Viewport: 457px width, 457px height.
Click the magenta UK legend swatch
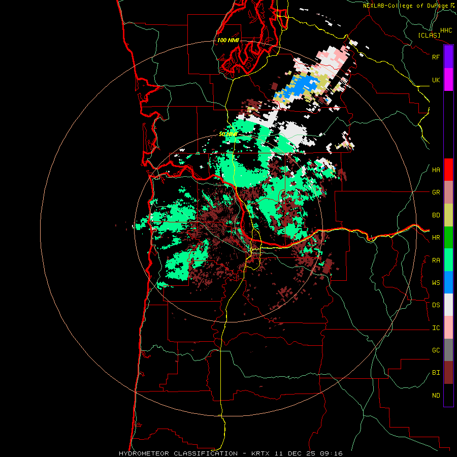pyautogui.click(x=448, y=80)
